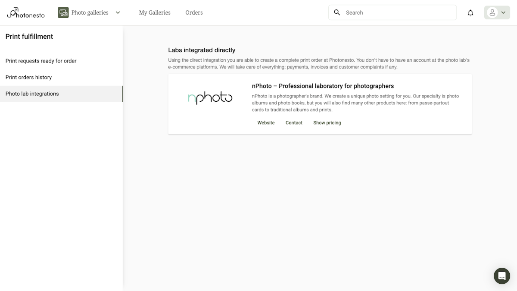Open the Orders menu
517x291 pixels.
tap(194, 13)
